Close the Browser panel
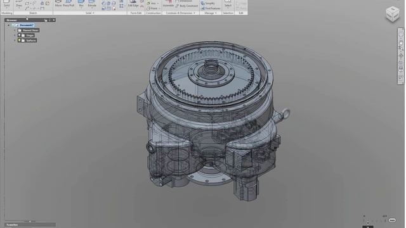 click(54, 20)
